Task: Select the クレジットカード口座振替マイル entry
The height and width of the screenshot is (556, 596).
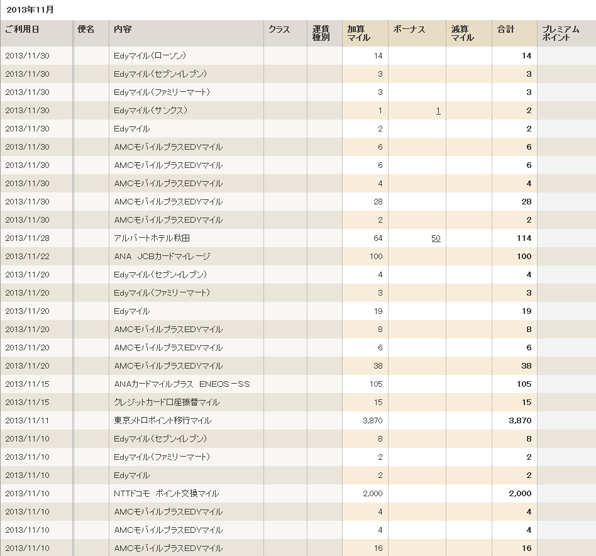Action: click(x=167, y=403)
